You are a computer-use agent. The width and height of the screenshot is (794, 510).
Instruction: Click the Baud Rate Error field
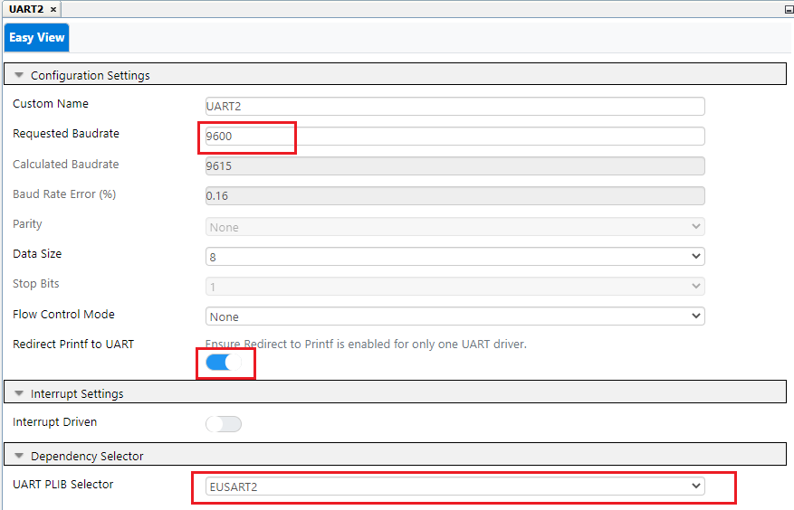[454, 196]
